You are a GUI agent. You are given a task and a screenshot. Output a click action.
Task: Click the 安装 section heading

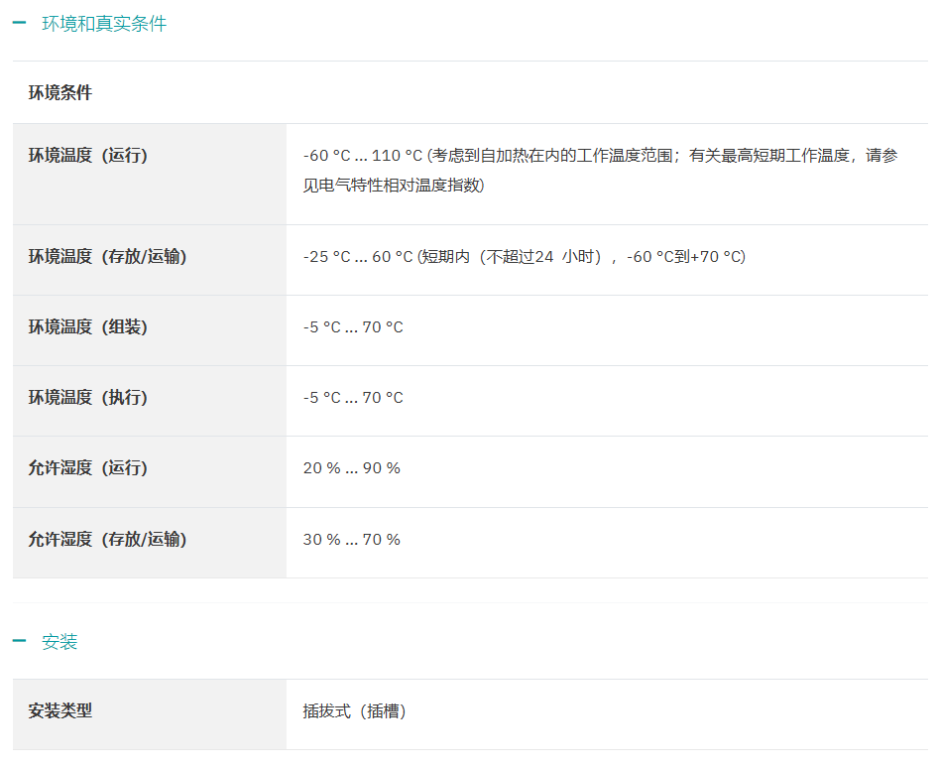(x=59, y=641)
